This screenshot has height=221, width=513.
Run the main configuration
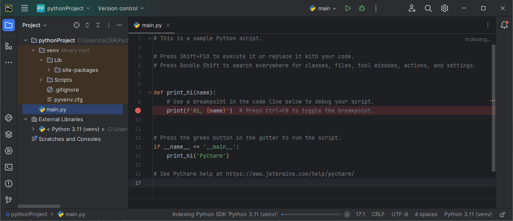pyautogui.click(x=348, y=8)
